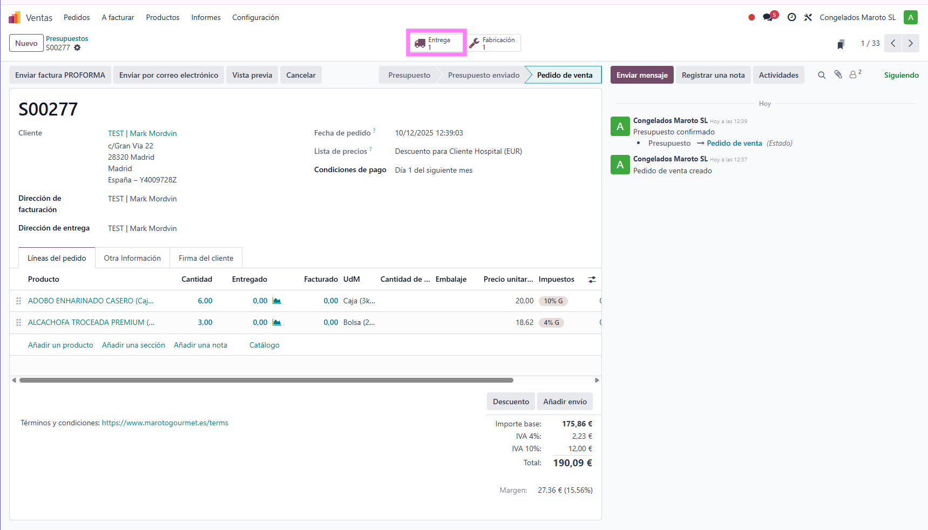The height and width of the screenshot is (530, 928).
Task: Search messages with the magnifier icon
Action: click(821, 75)
